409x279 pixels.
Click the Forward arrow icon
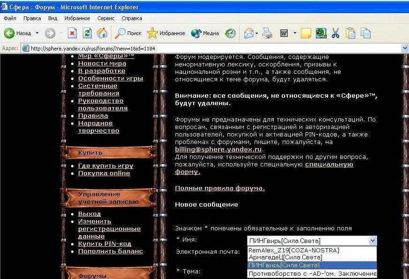[50, 33]
